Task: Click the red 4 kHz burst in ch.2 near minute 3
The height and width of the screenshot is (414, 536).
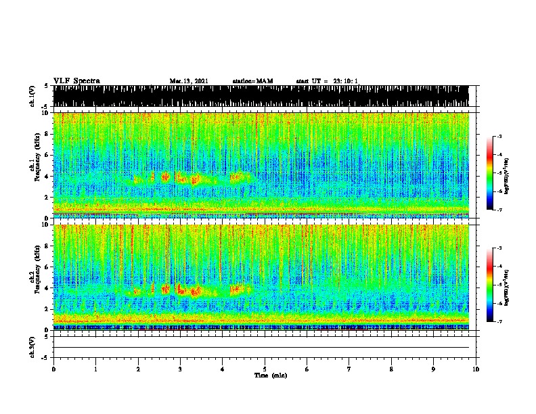Action: (x=181, y=290)
